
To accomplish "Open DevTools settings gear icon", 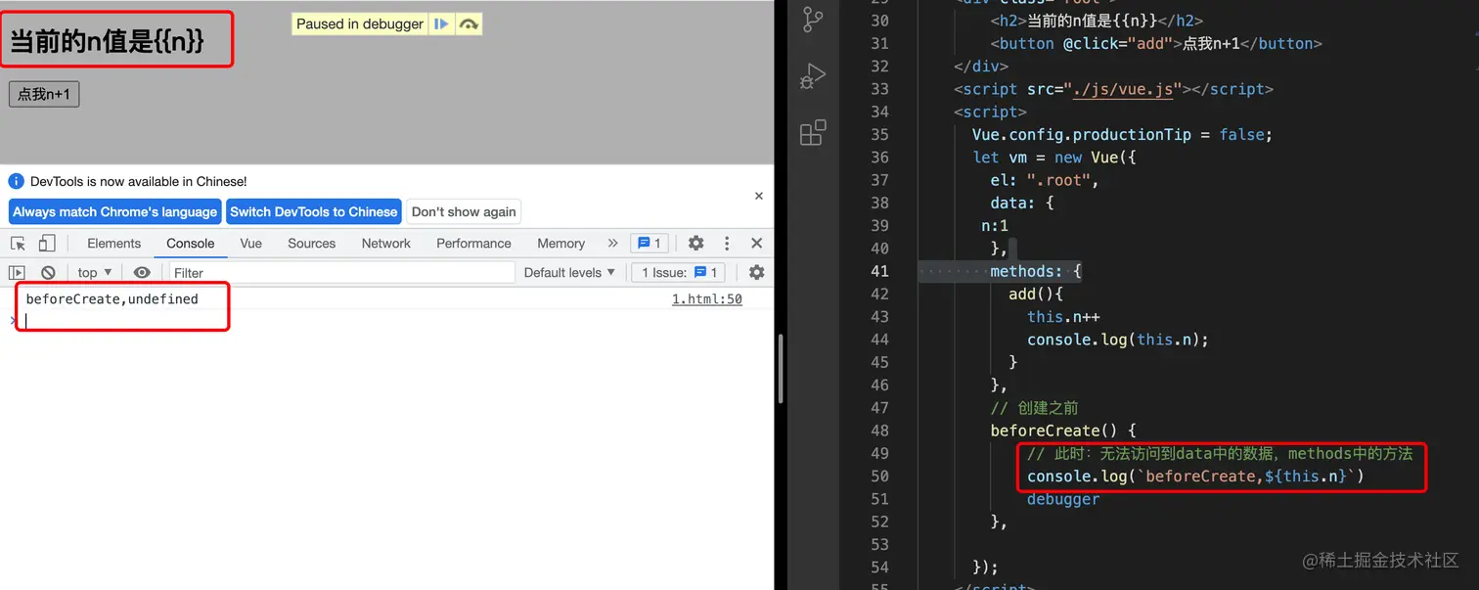I will (695, 243).
